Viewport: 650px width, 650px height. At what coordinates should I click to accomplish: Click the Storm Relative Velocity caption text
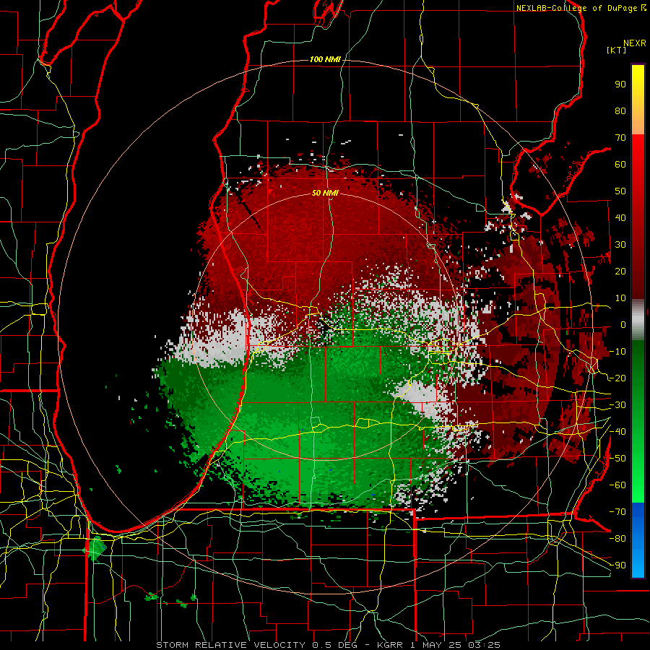[x=328, y=645]
